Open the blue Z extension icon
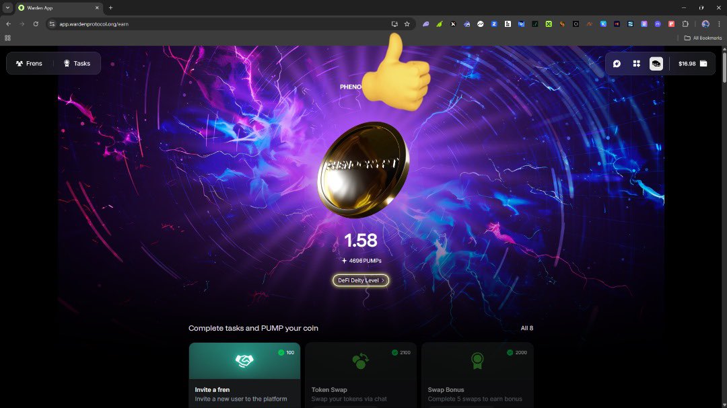 pyautogui.click(x=494, y=24)
